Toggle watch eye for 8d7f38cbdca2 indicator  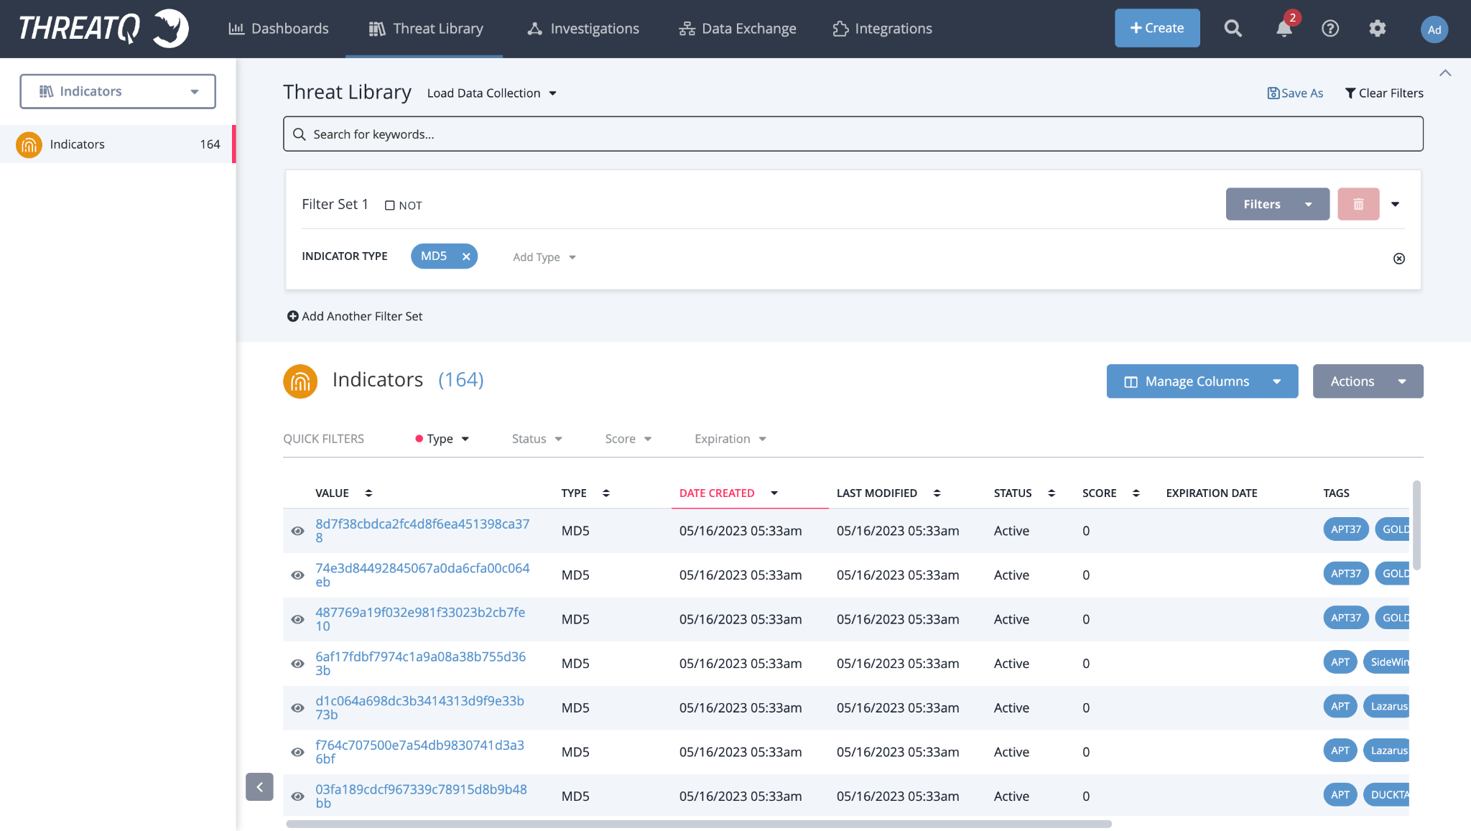click(297, 531)
